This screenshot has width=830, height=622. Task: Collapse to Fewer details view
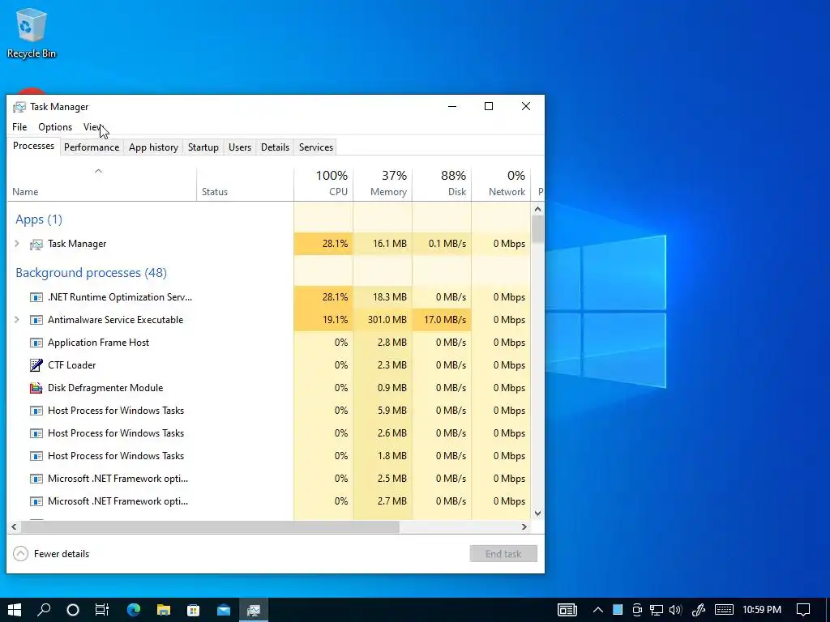pos(51,554)
